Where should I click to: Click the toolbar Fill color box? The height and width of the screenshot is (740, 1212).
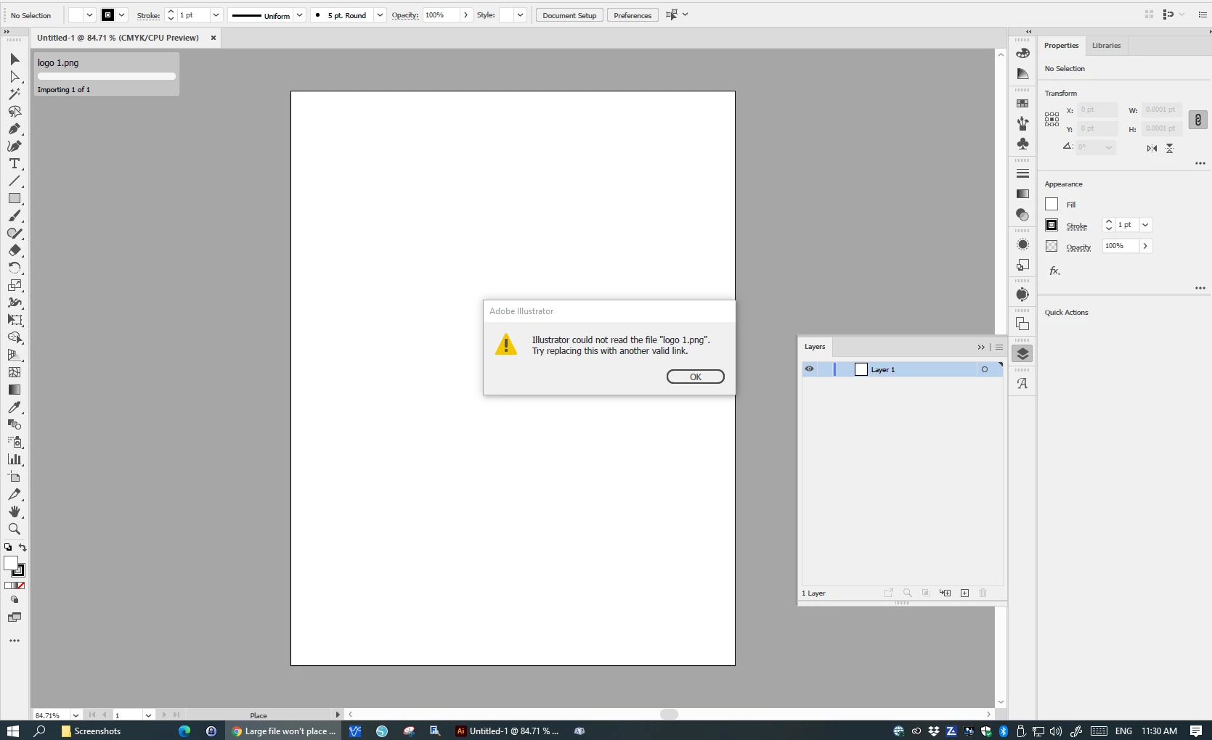(x=10, y=563)
